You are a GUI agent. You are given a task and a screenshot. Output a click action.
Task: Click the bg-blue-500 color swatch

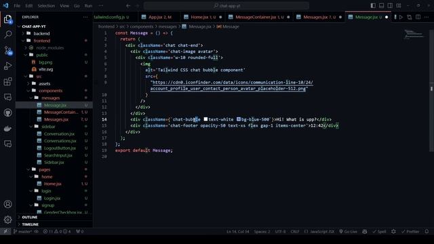tap(239, 119)
